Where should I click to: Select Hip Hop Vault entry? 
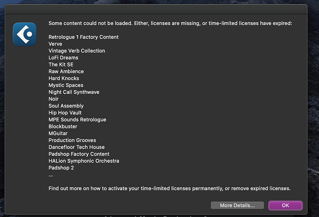click(x=65, y=113)
